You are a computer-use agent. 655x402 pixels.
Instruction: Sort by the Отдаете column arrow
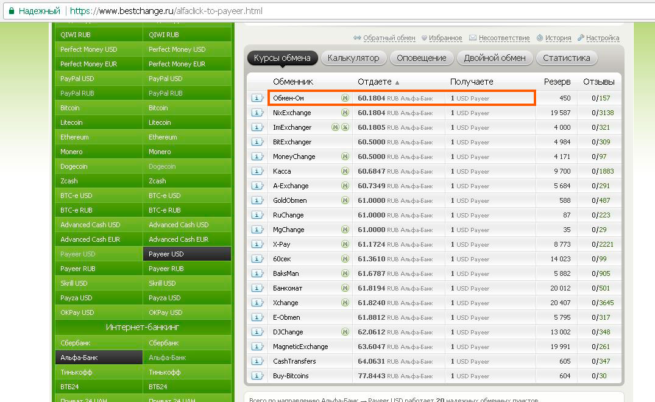click(397, 82)
